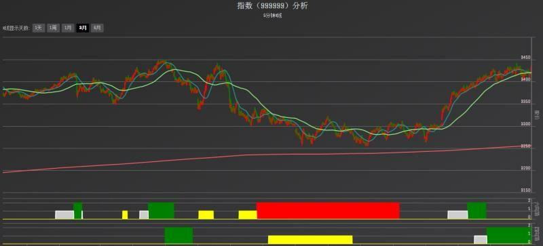Viewport: 543px width, 246px height.
Task: Click the 3150 price axis label
Action: [525, 190]
